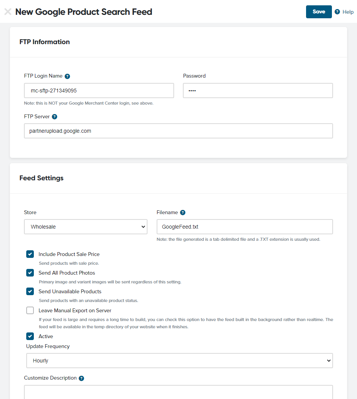Uncheck Include Product Sale Price
The width and height of the screenshot is (357, 399).
tap(30, 254)
